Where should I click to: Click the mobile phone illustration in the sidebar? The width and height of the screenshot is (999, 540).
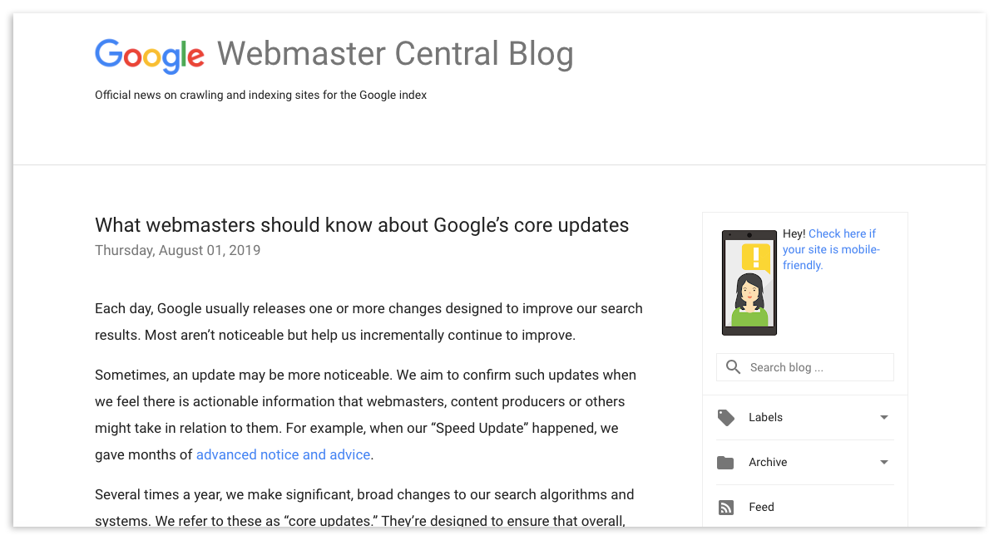[749, 282]
